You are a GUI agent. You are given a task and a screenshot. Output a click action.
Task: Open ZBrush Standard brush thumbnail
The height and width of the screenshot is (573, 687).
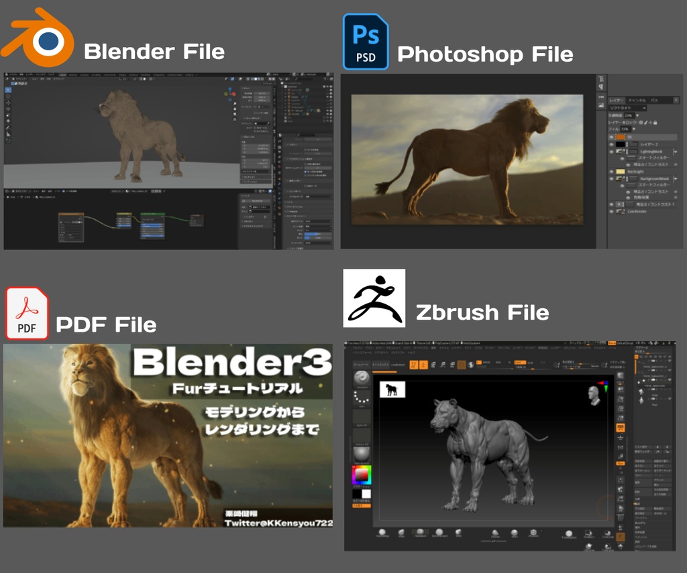(362, 379)
